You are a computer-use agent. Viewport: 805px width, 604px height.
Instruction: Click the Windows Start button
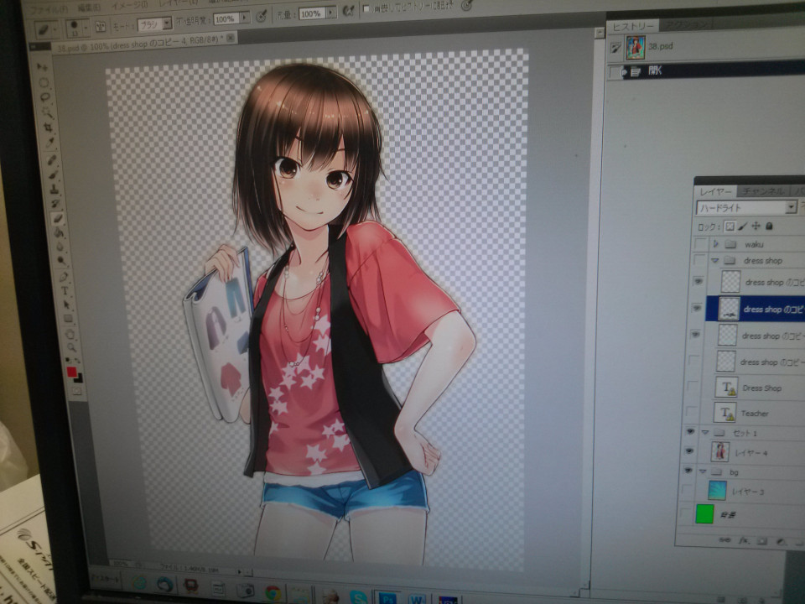coord(104,579)
